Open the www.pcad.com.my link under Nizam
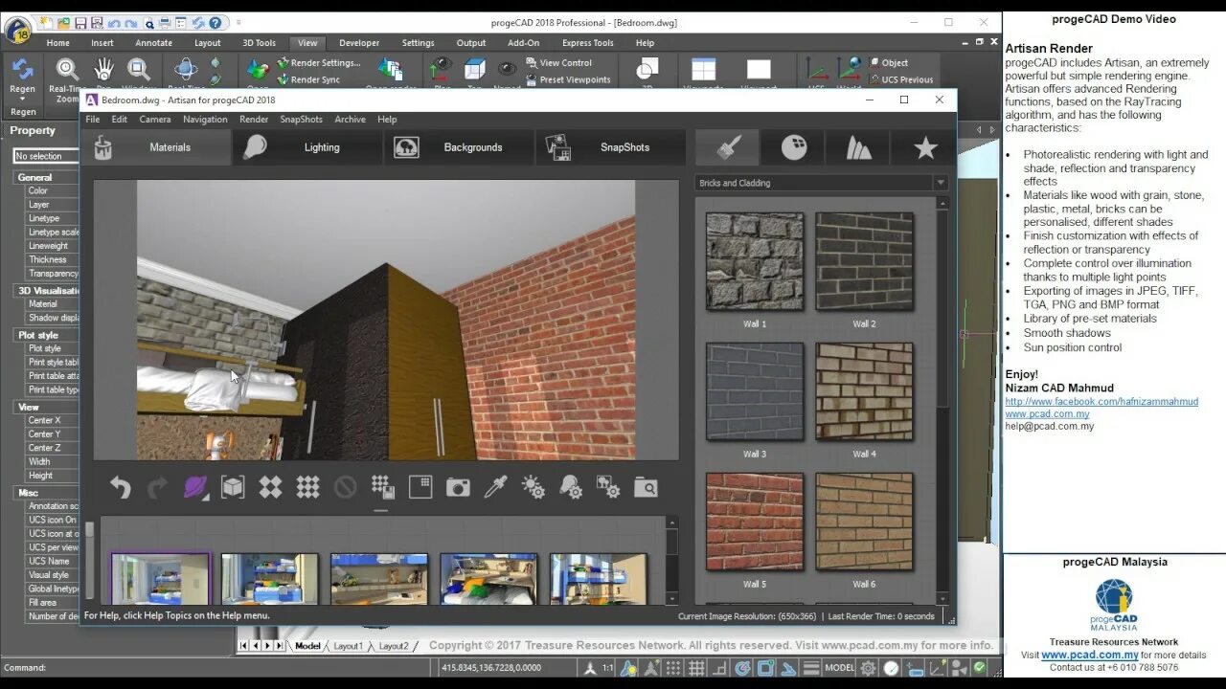The height and width of the screenshot is (689, 1226). (1047, 413)
